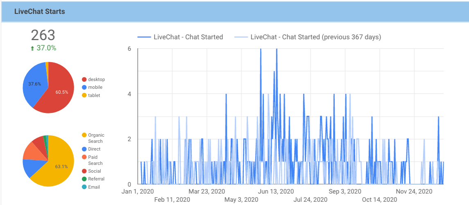The height and width of the screenshot is (205, 469).
Task: Click the 263 total scorecard value
Action: point(43,35)
